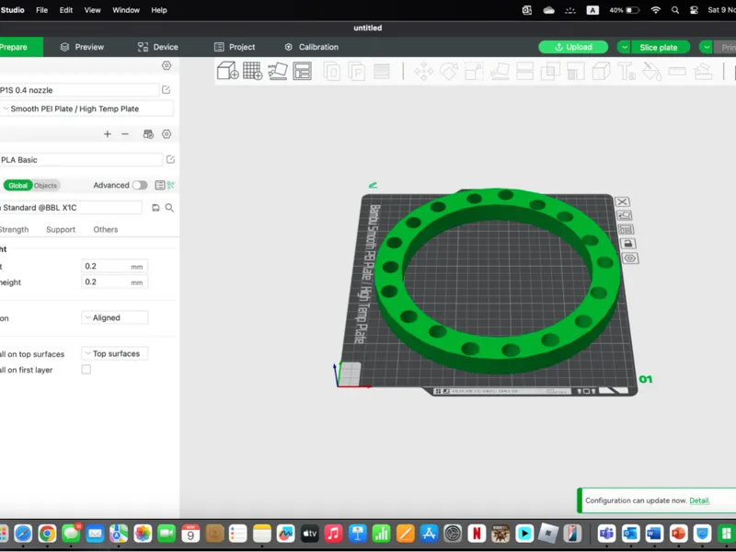Select the Lay on face tool

[x=500, y=72]
